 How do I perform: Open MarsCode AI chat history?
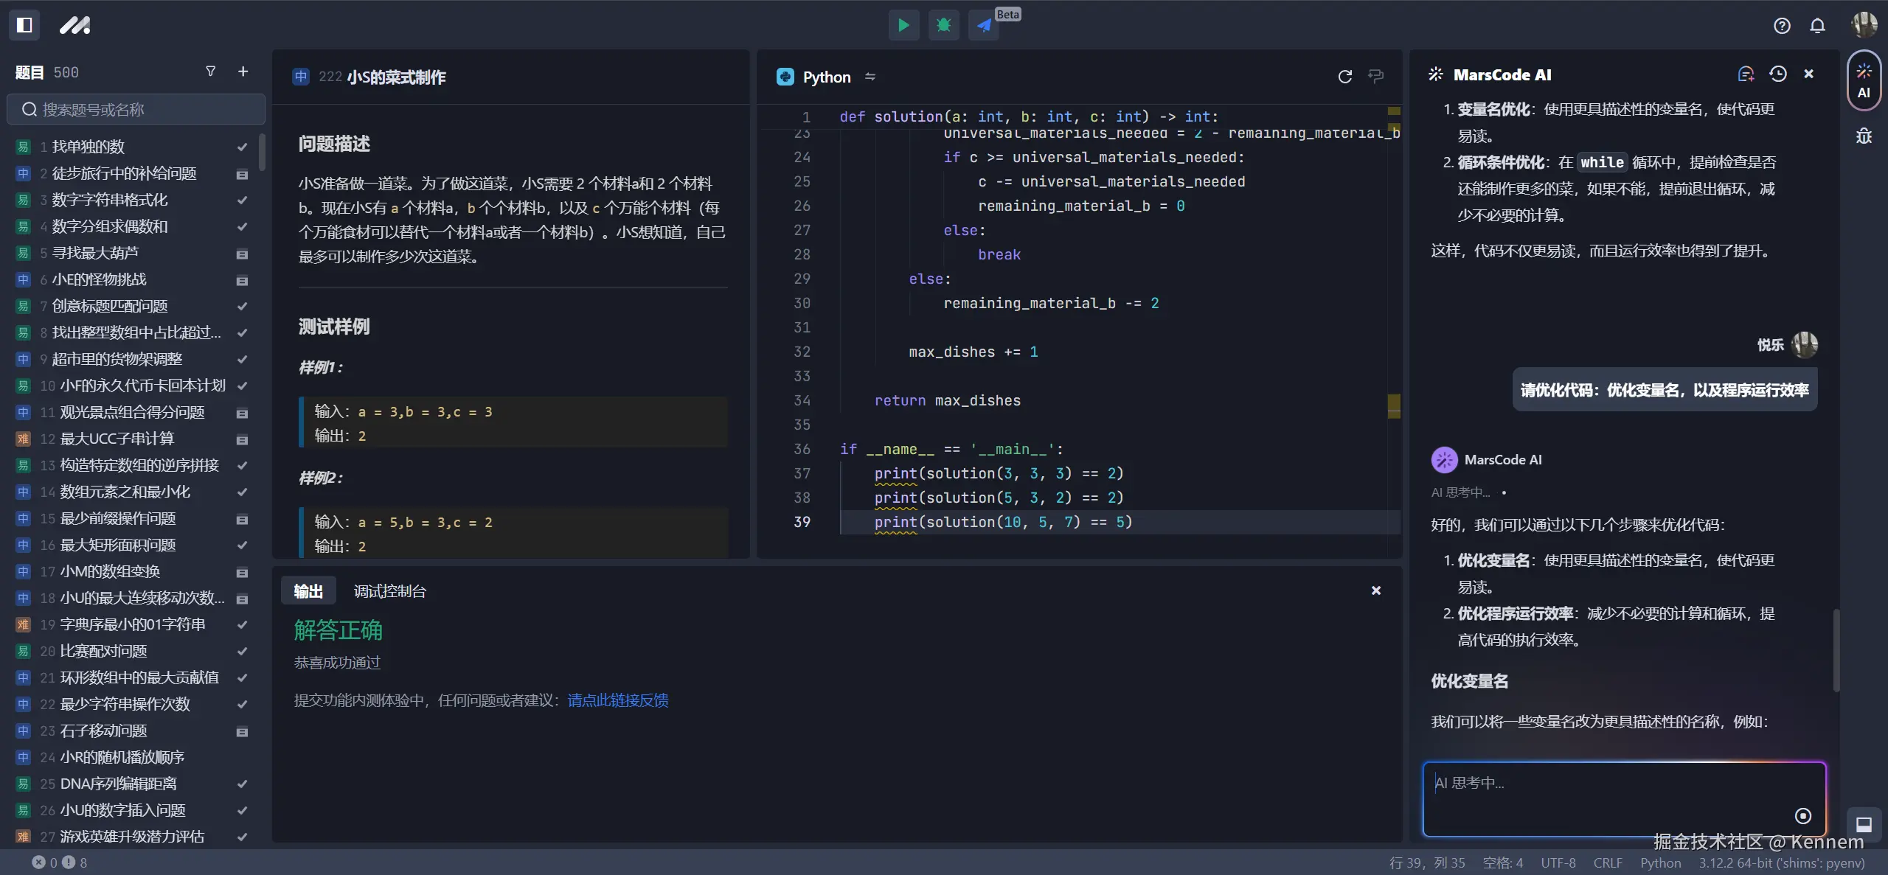(x=1778, y=74)
